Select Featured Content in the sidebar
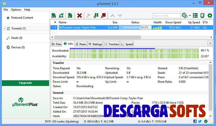Screen dimensions: 216x126 click(x=22, y=18)
